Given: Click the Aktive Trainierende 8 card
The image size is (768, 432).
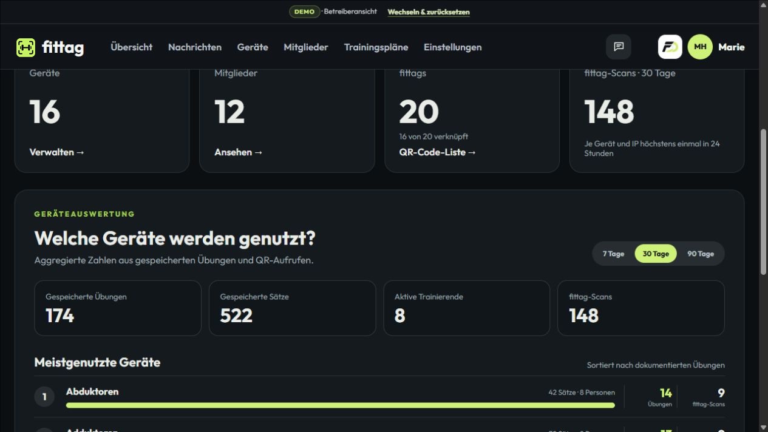Looking at the screenshot, I should click(467, 308).
